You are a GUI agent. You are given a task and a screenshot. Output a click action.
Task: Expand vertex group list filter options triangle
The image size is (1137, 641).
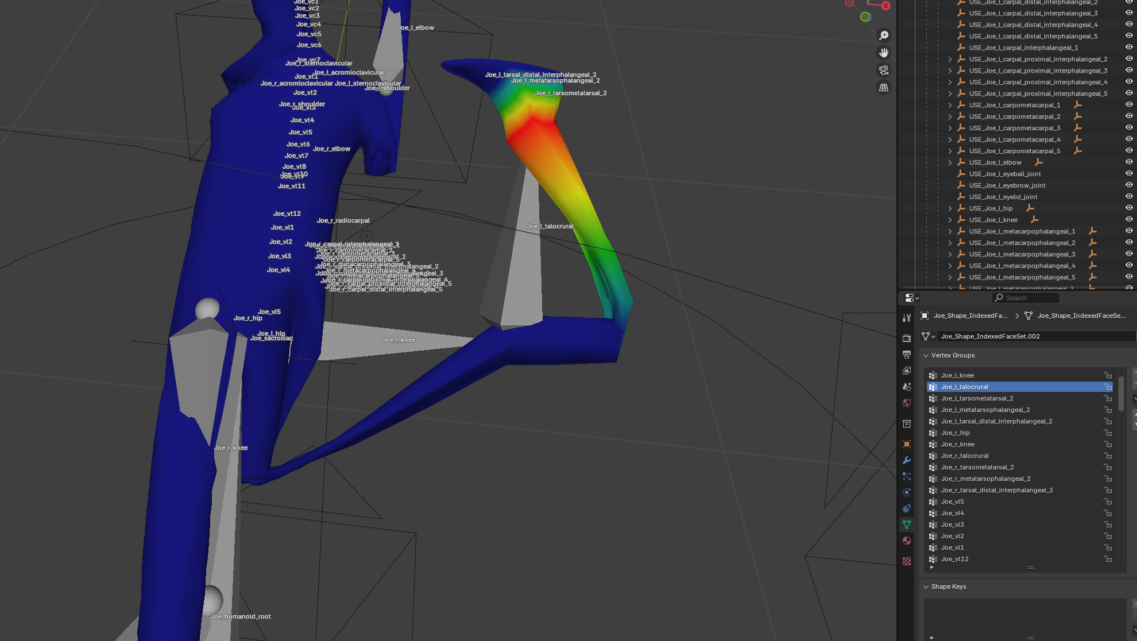click(931, 568)
